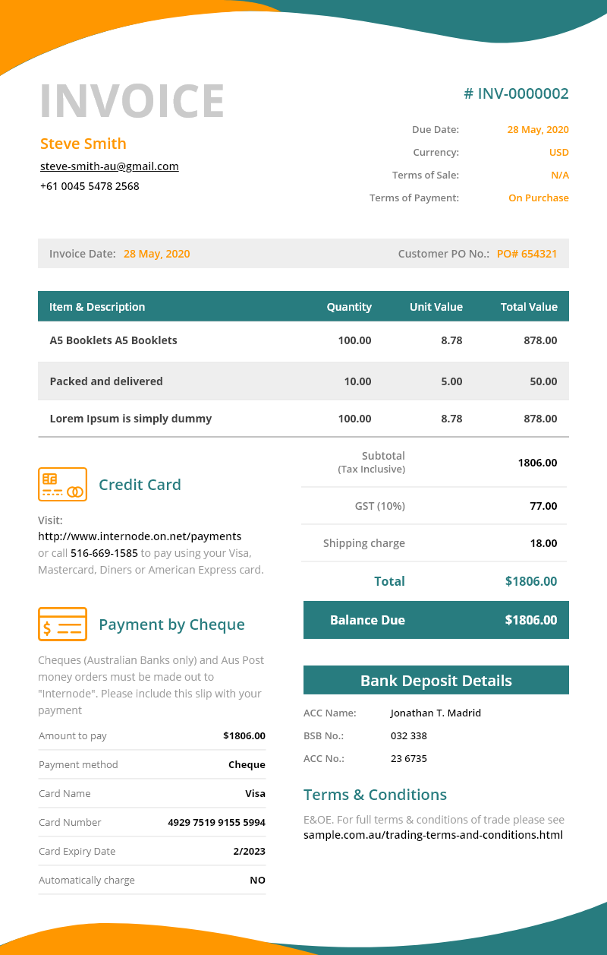Click the Terms & Conditions heading
607x955 pixels.
point(375,795)
